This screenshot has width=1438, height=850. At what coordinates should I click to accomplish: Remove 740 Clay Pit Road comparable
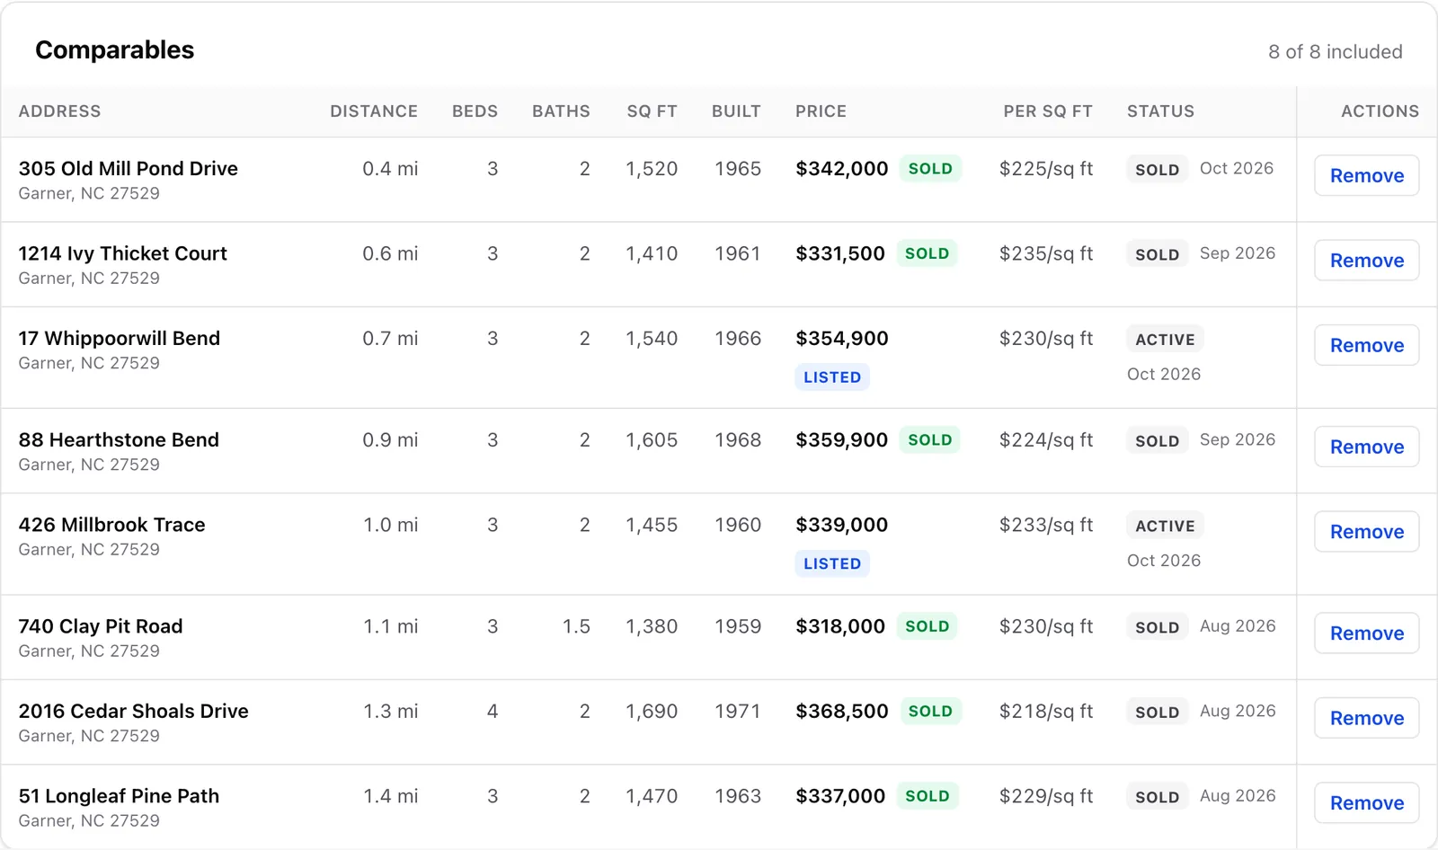(1366, 633)
